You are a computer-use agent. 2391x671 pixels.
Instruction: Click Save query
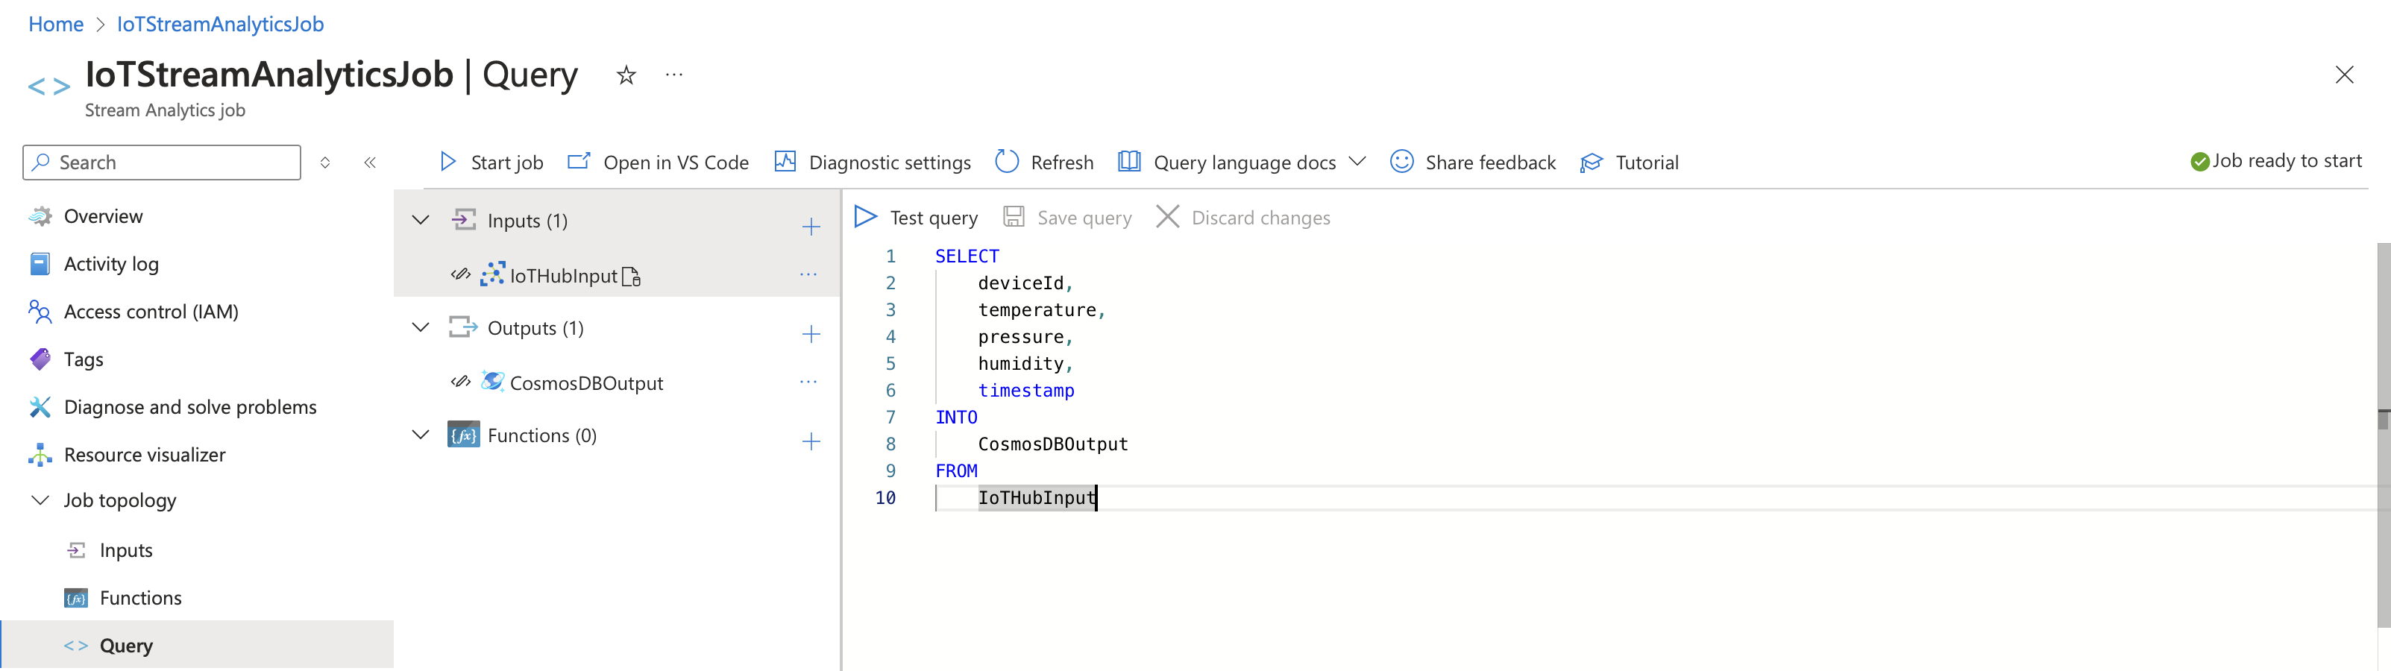1067,217
